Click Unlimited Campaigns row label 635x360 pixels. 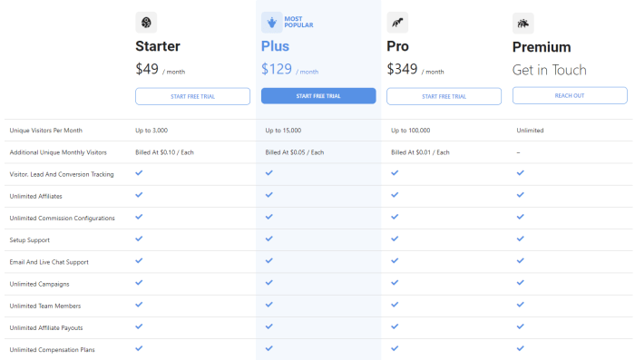(39, 284)
